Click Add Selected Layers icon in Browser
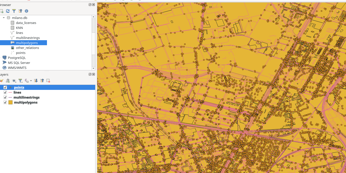Viewport: 346px width, 173px height. tap(1, 11)
